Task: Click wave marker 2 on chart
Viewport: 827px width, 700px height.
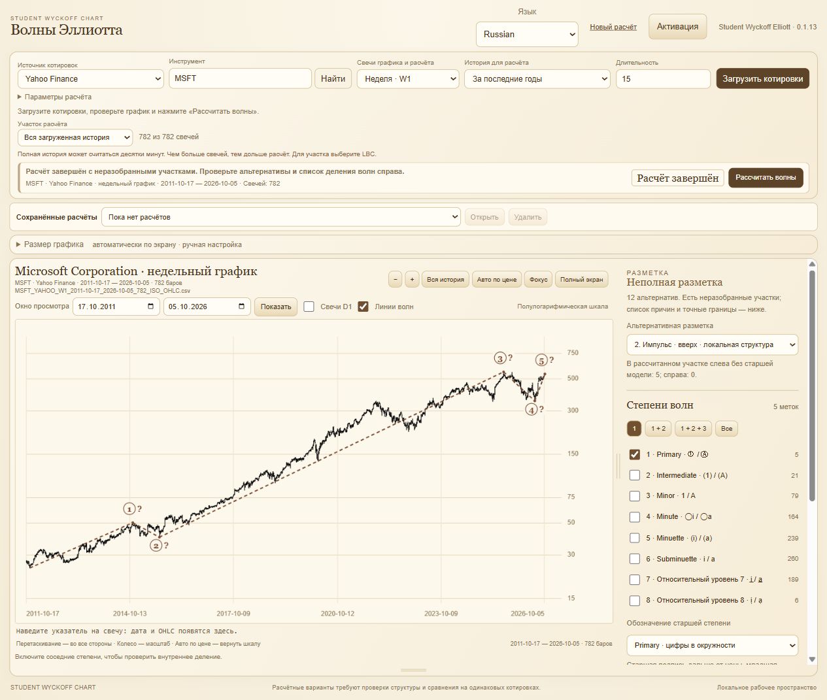Action: (x=156, y=545)
